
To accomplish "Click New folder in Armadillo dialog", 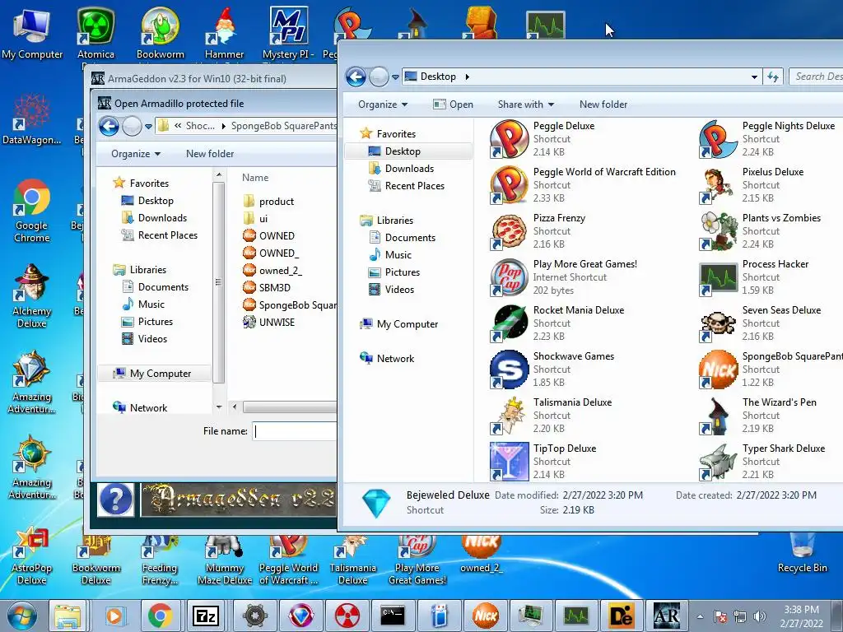I will [210, 154].
